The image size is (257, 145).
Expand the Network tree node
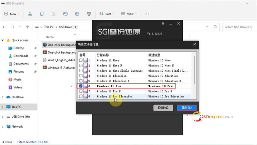[x=3, y=127]
